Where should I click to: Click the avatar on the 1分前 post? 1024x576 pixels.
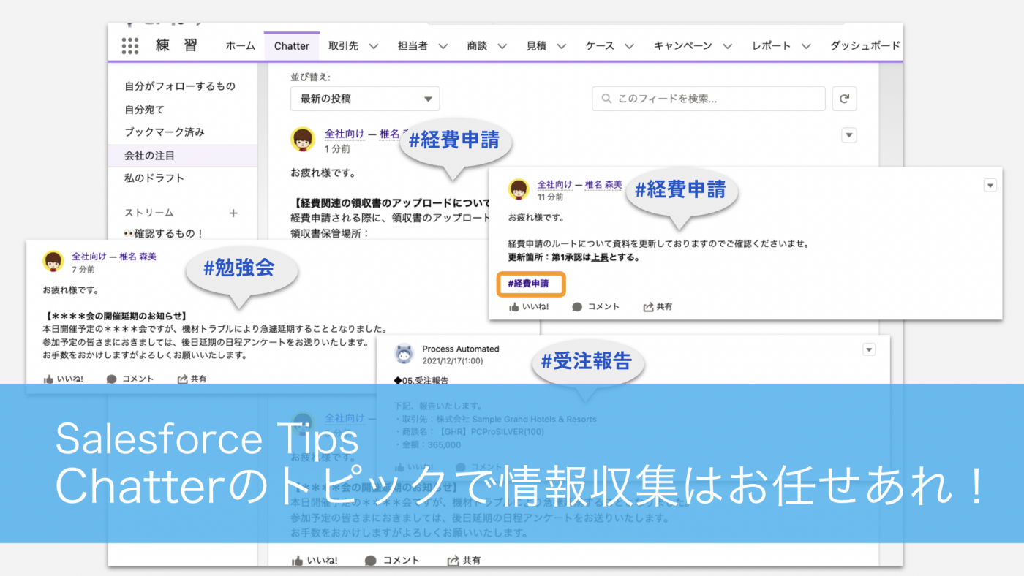[x=304, y=138]
